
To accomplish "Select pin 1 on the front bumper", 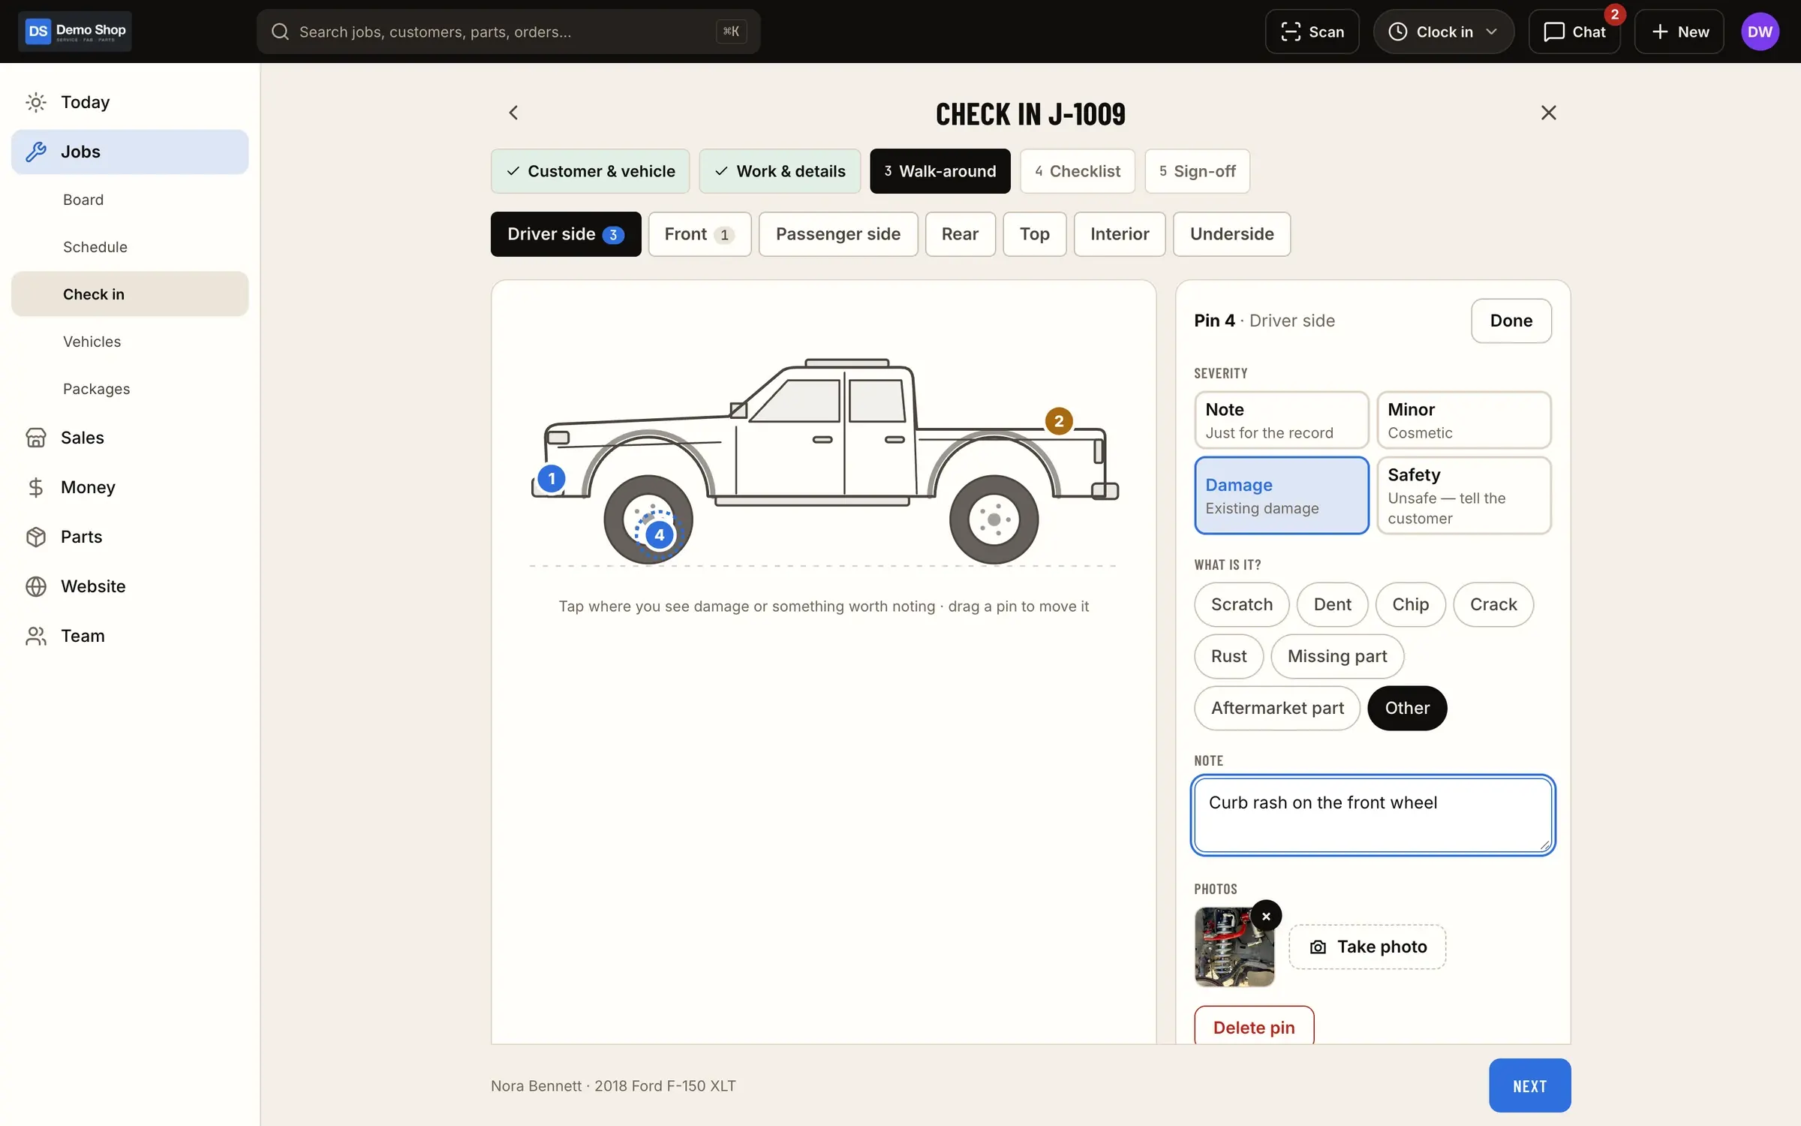I will coord(552,478).
